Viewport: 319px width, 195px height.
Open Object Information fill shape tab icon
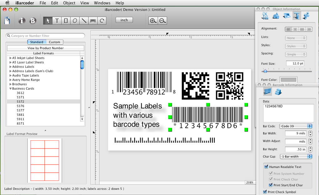tap(276, 16)
